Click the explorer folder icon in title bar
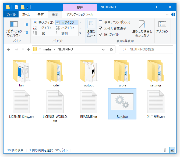 click(x=8, y=7)
